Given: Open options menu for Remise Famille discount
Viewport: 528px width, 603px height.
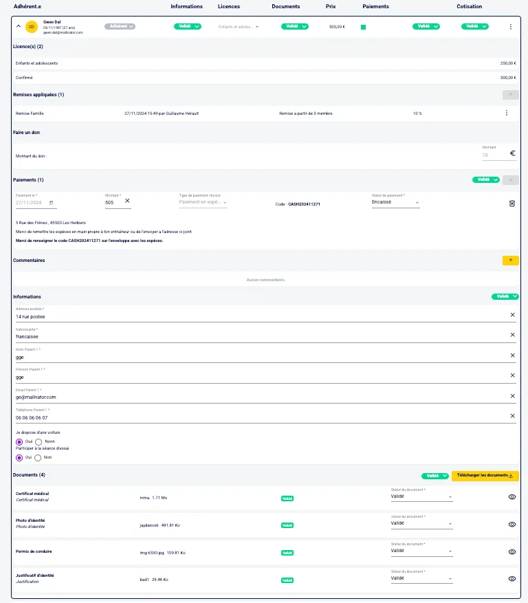Looking at the screenshot, I should [x=507, y=113].
